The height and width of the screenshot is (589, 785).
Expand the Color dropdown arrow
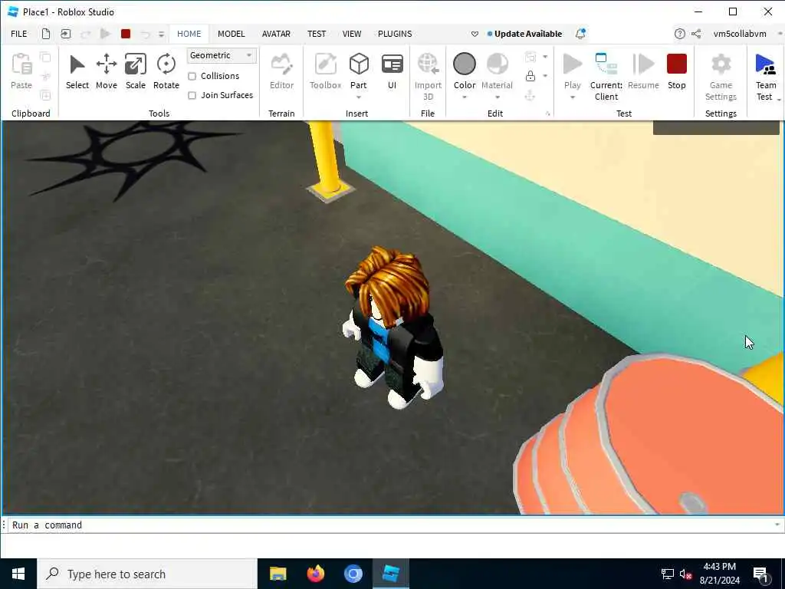tap(464, 97)
